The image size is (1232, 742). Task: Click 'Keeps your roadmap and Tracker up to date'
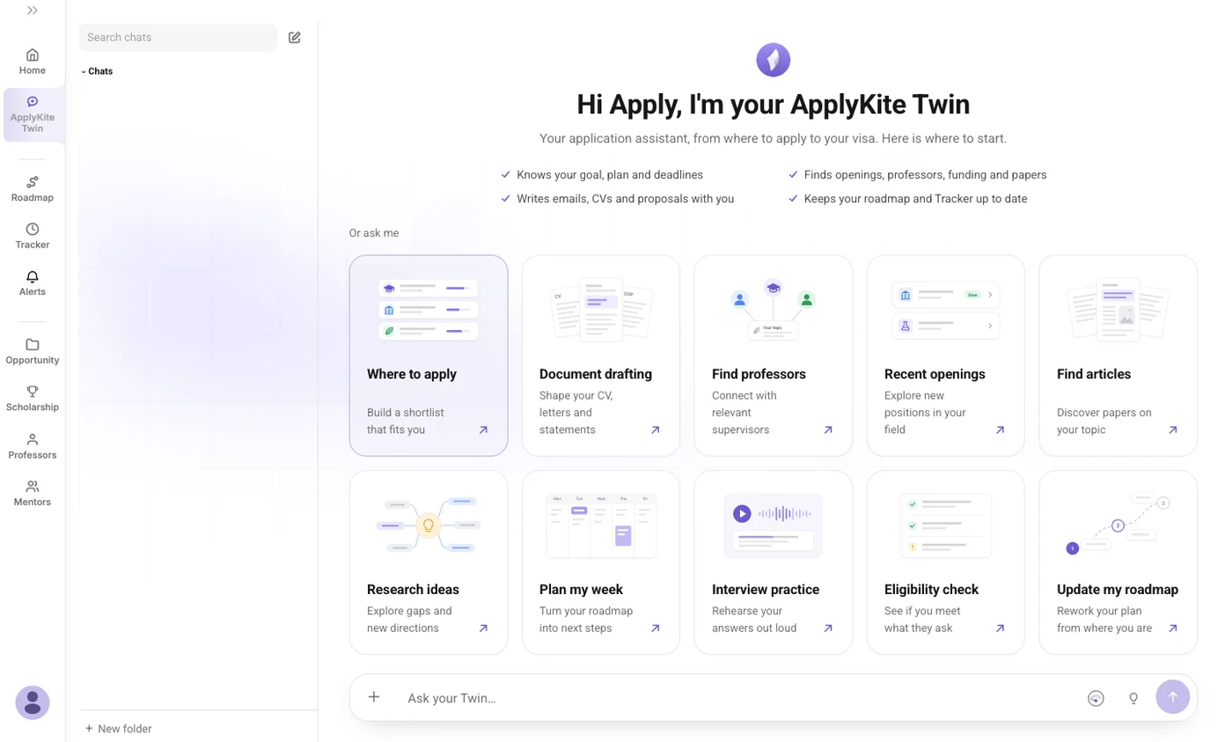coord(916,199)
